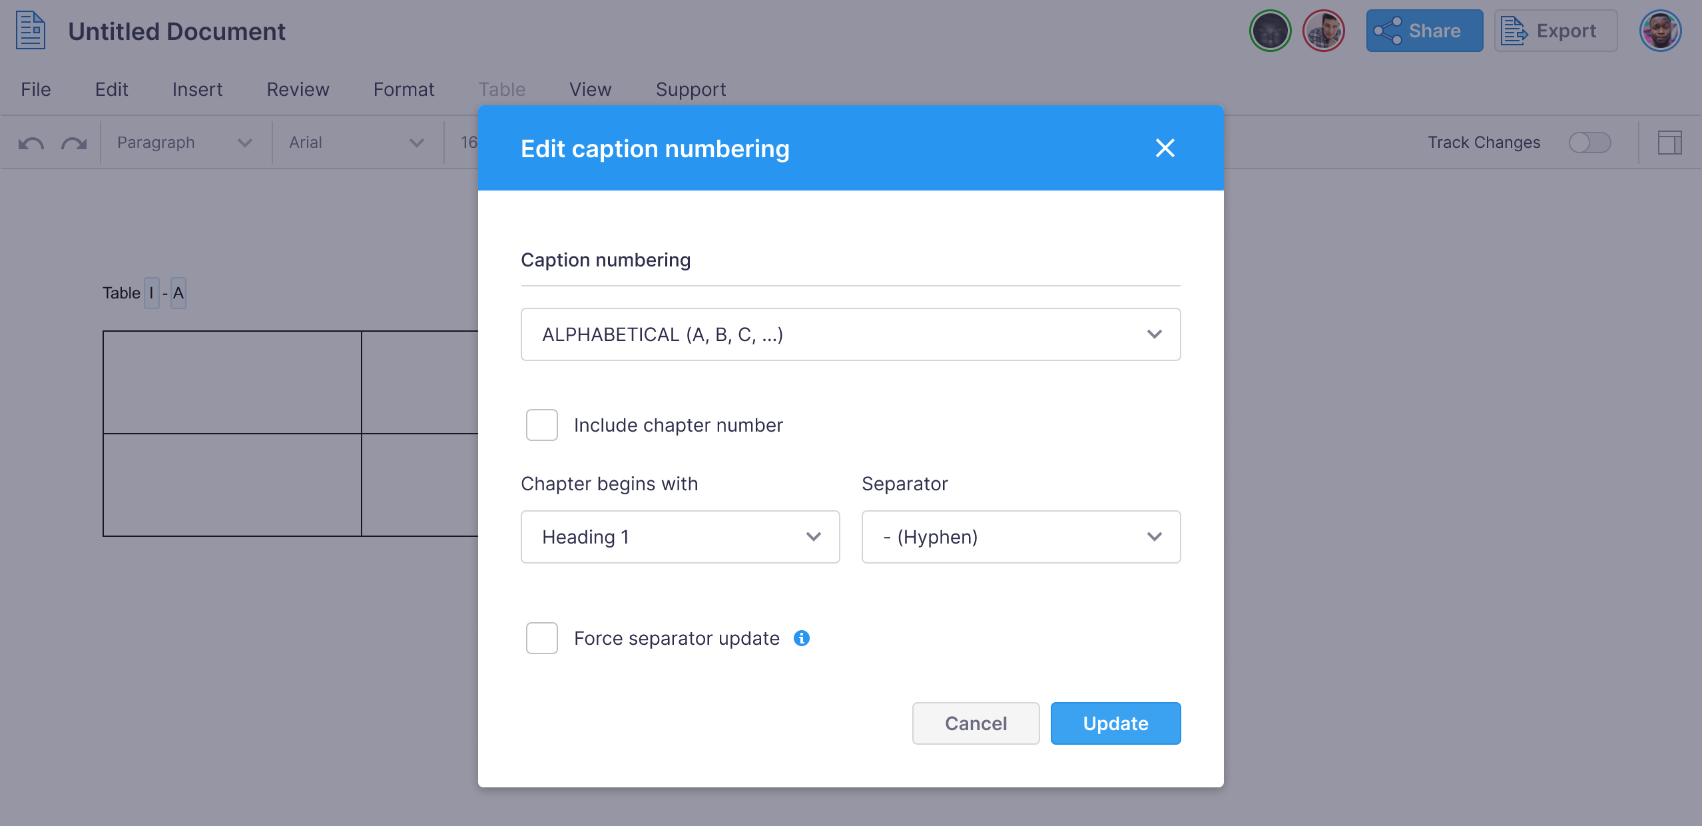The height and width of the screenshot is (826, 1702).
Task: Open the Hyphen separator dropdown
Action: [x=1021, y=537]
